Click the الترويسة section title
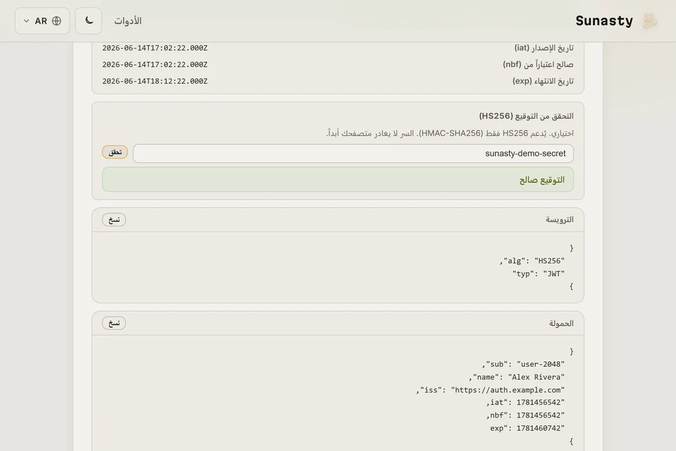This screenshot has height=451, width=676. point(560,220)
